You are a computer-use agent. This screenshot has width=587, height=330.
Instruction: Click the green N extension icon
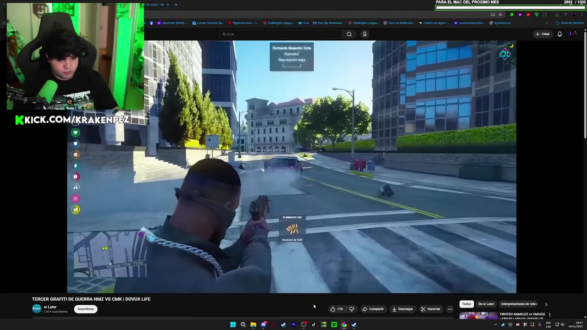(x=512, y=15)
